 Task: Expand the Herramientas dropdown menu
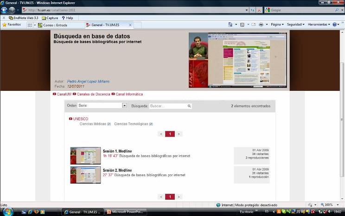pos(319,25)
